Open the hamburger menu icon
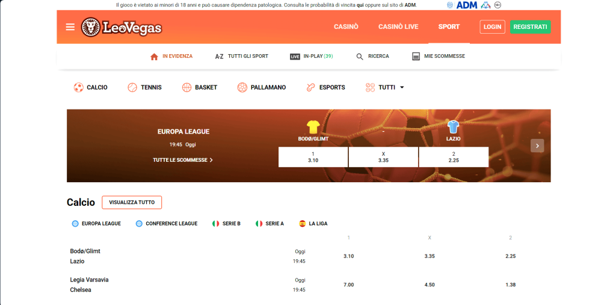 pyautogui.click(x=70, y=26)
